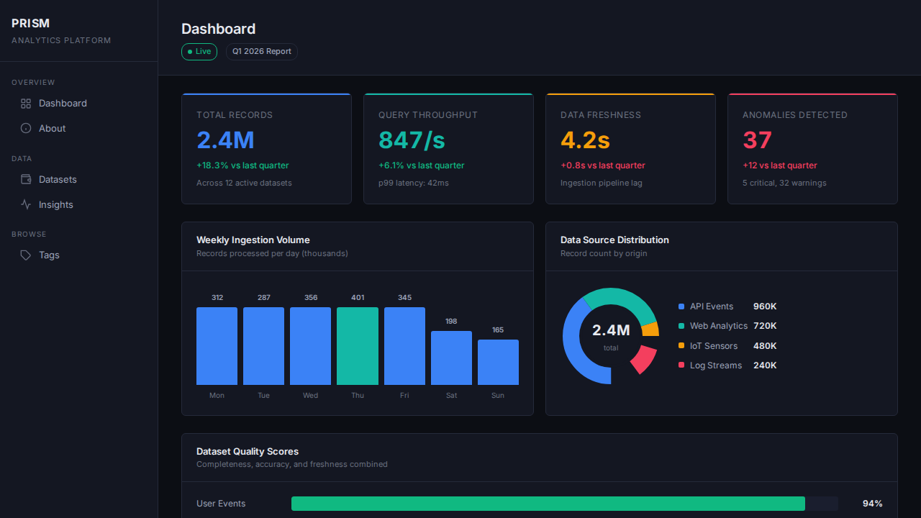Click the PRISM logo title

(31, 24)
